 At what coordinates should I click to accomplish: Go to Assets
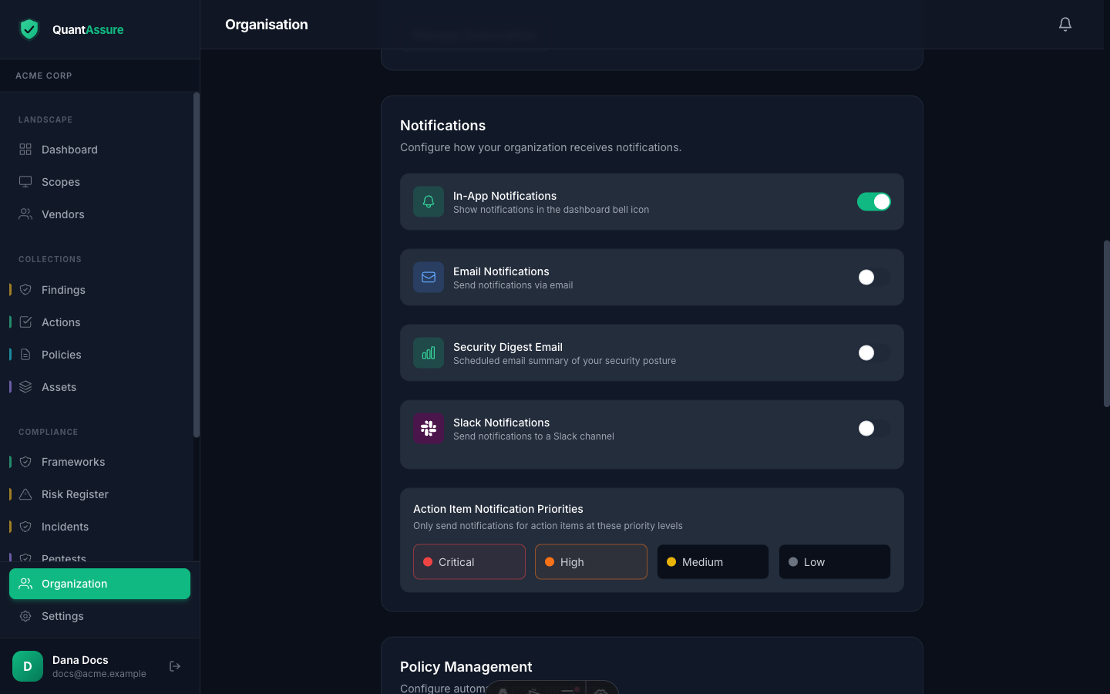[99, 386]
